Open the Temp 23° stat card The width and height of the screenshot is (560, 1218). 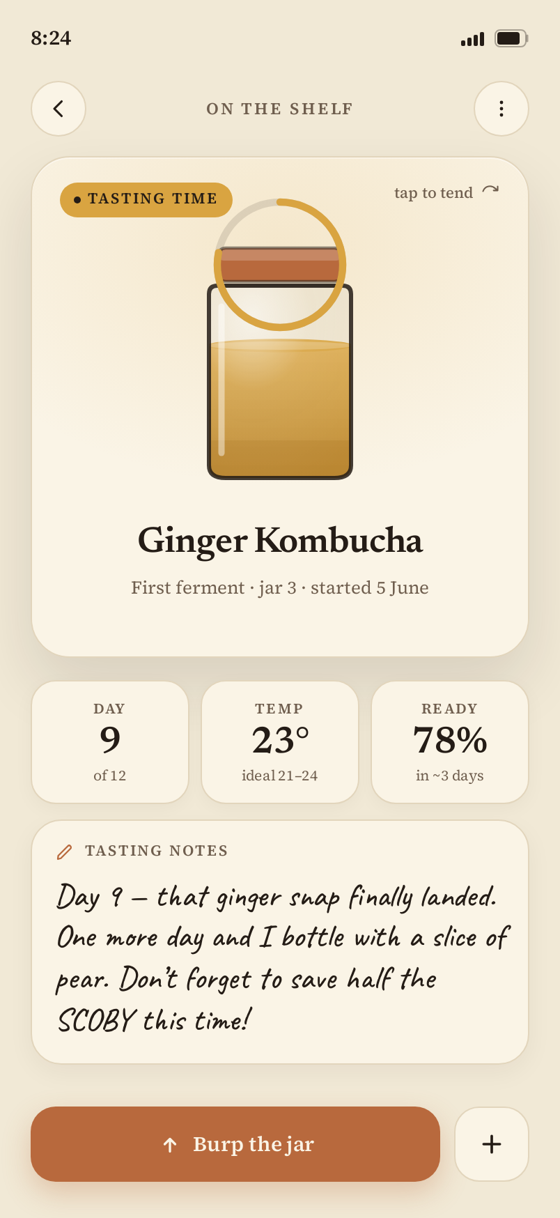280,742
